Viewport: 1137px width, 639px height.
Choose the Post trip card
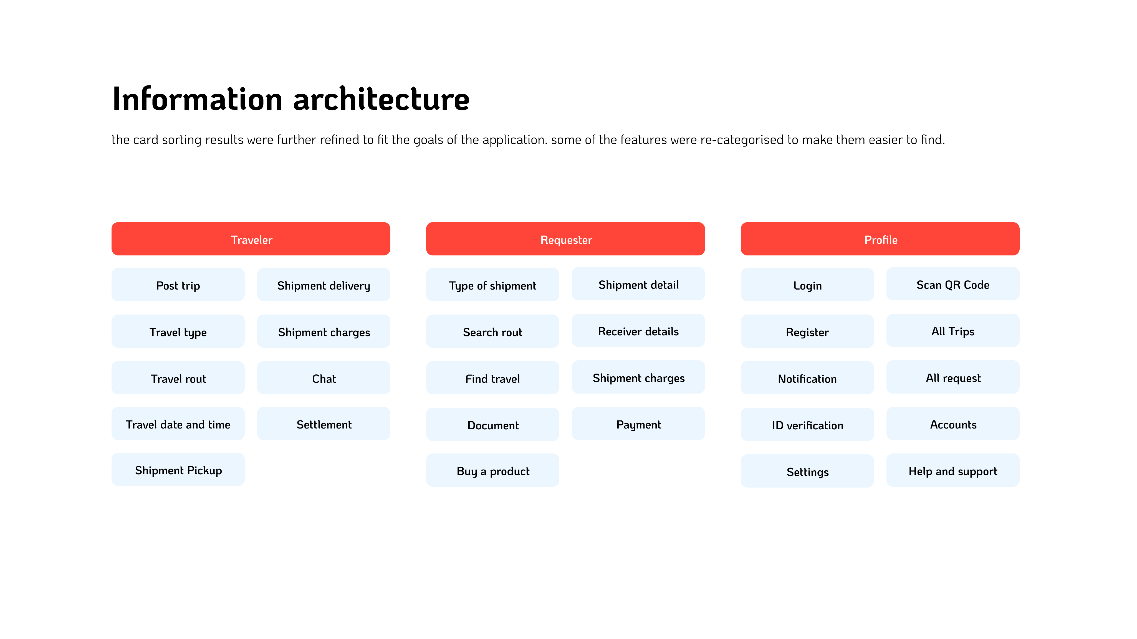click(x=178, y=285)
